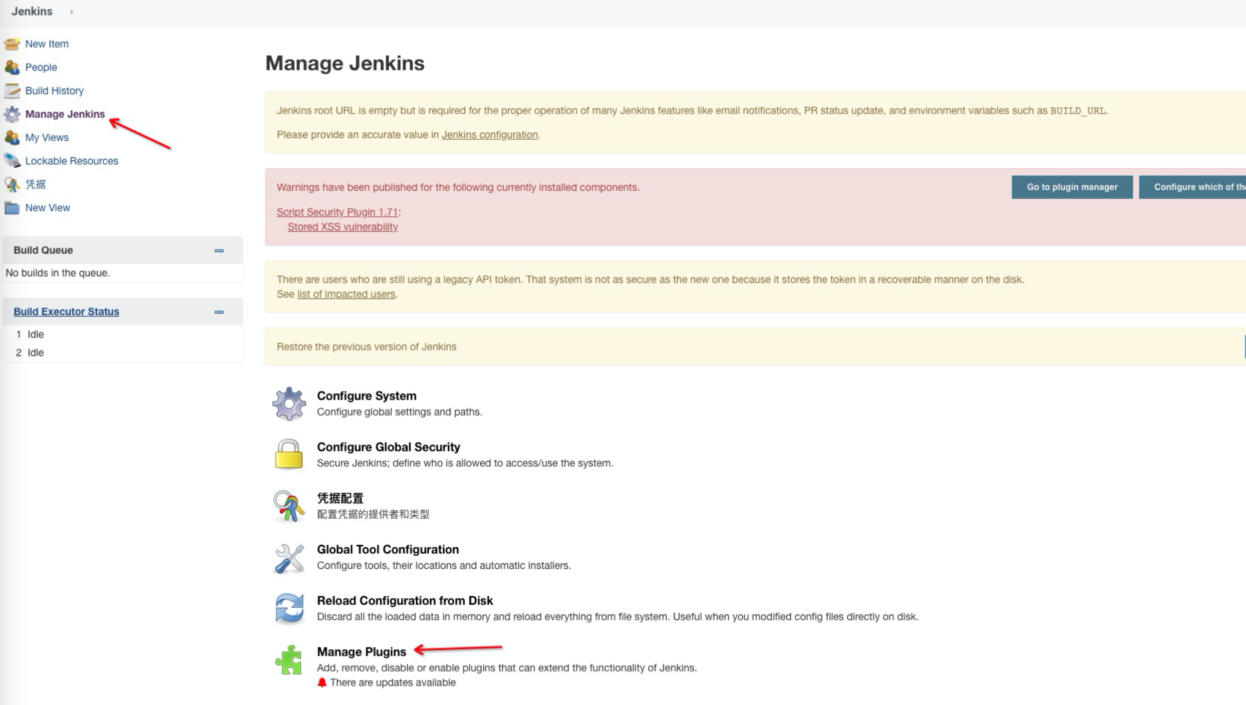Image resolution: width=1246 pixels, height=705 pixels.
Task: Click the New View folder icon
Action: pyautogui.click(x=12, y=208)
